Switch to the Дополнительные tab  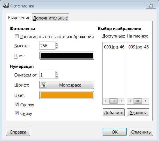pyautogui.click(x=50, y=18)
